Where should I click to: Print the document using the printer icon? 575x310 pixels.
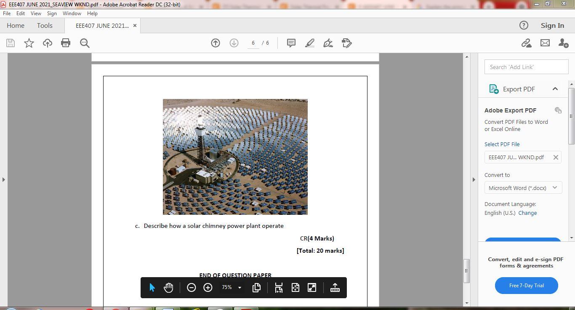66,43
